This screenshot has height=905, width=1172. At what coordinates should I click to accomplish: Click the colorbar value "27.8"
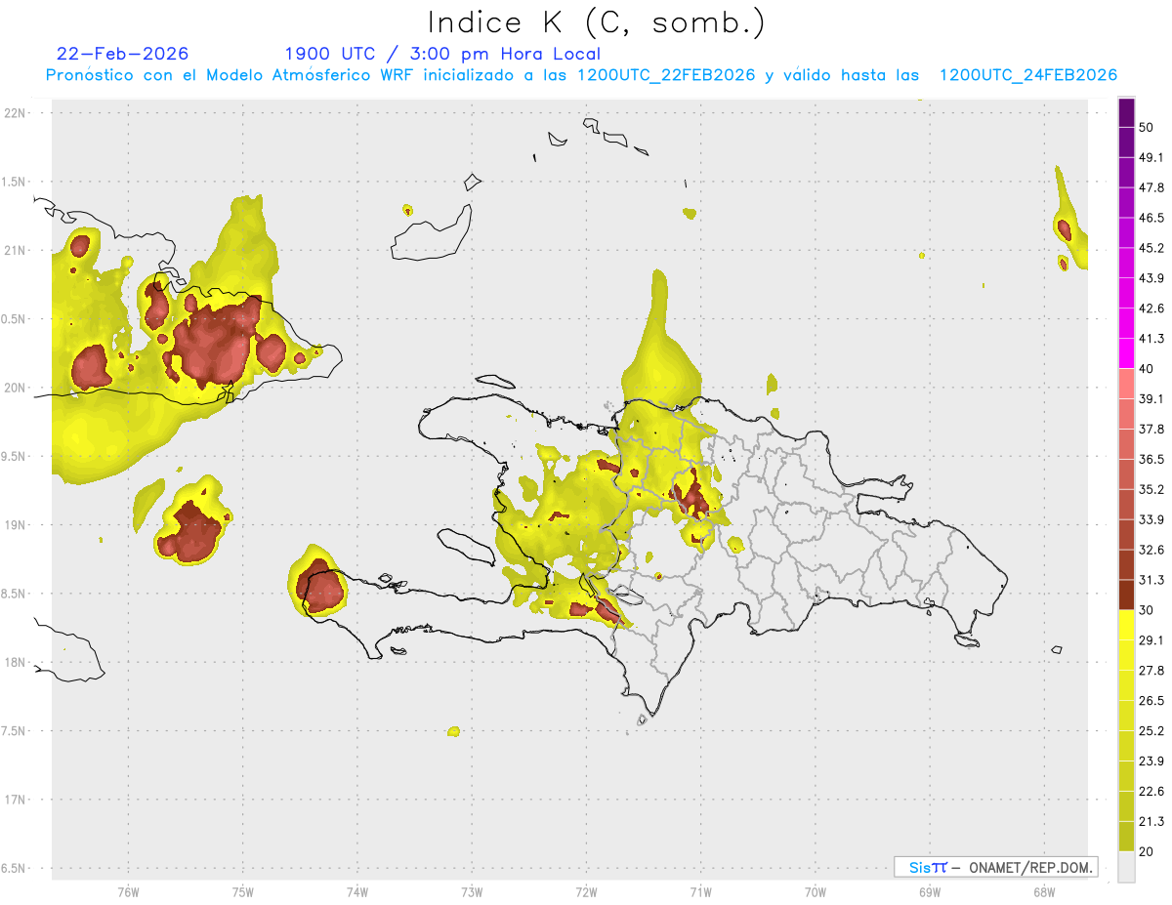coord(1151,671)
